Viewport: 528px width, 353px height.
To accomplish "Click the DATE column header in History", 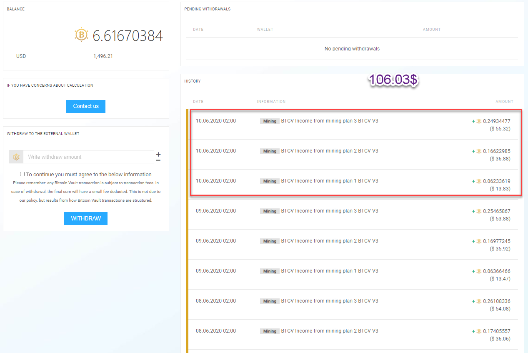I will click(x=198, y=102).
